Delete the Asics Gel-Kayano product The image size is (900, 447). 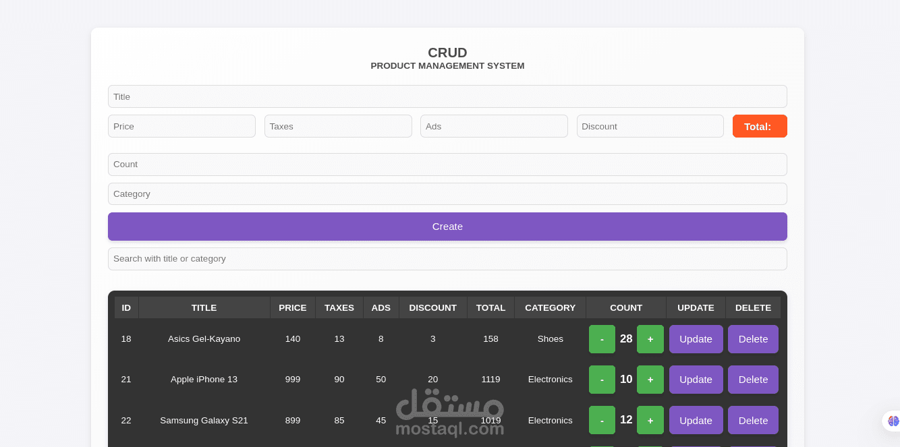tap(753, 339)
